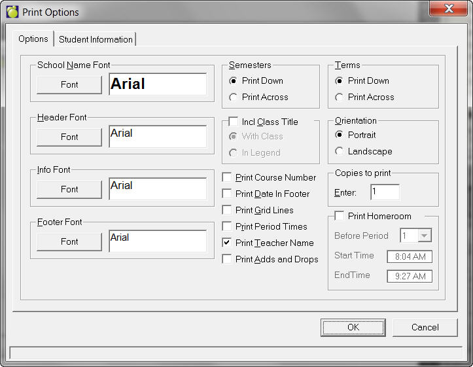Choose a font for Info Font

[69, 189]
